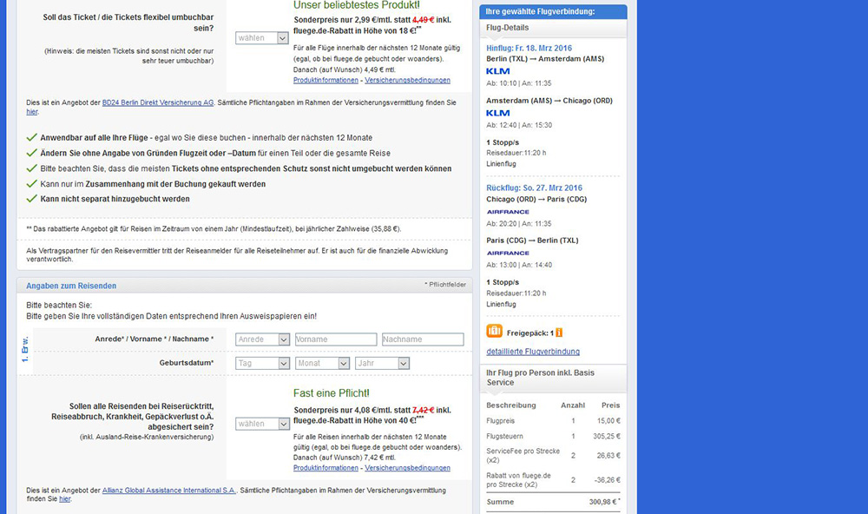Click the KLM logo for Amsterdam–Chicago flight
The width and height of the screenshot is (868, 514).
(498, 113)
